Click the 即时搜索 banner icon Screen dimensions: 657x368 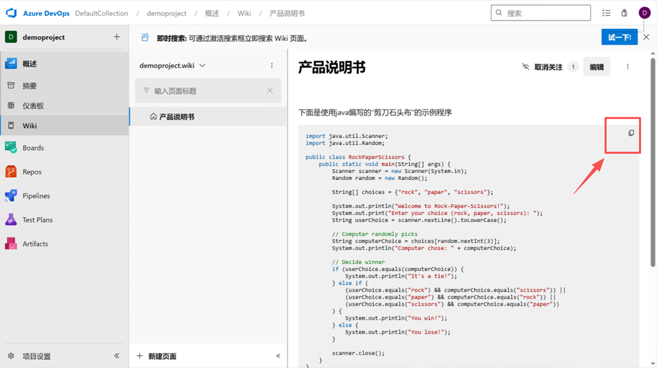click(144, 38)
